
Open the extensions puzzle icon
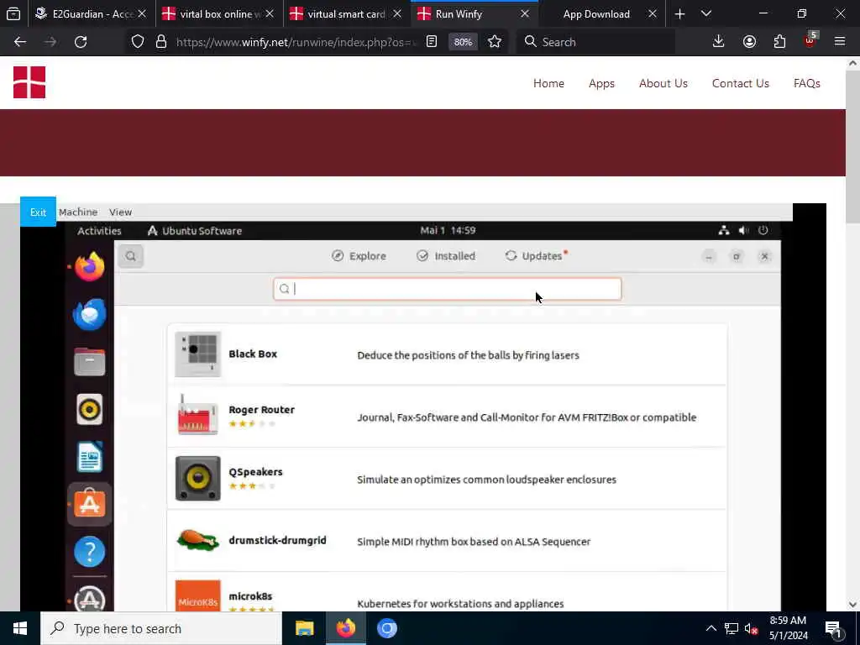779,42
